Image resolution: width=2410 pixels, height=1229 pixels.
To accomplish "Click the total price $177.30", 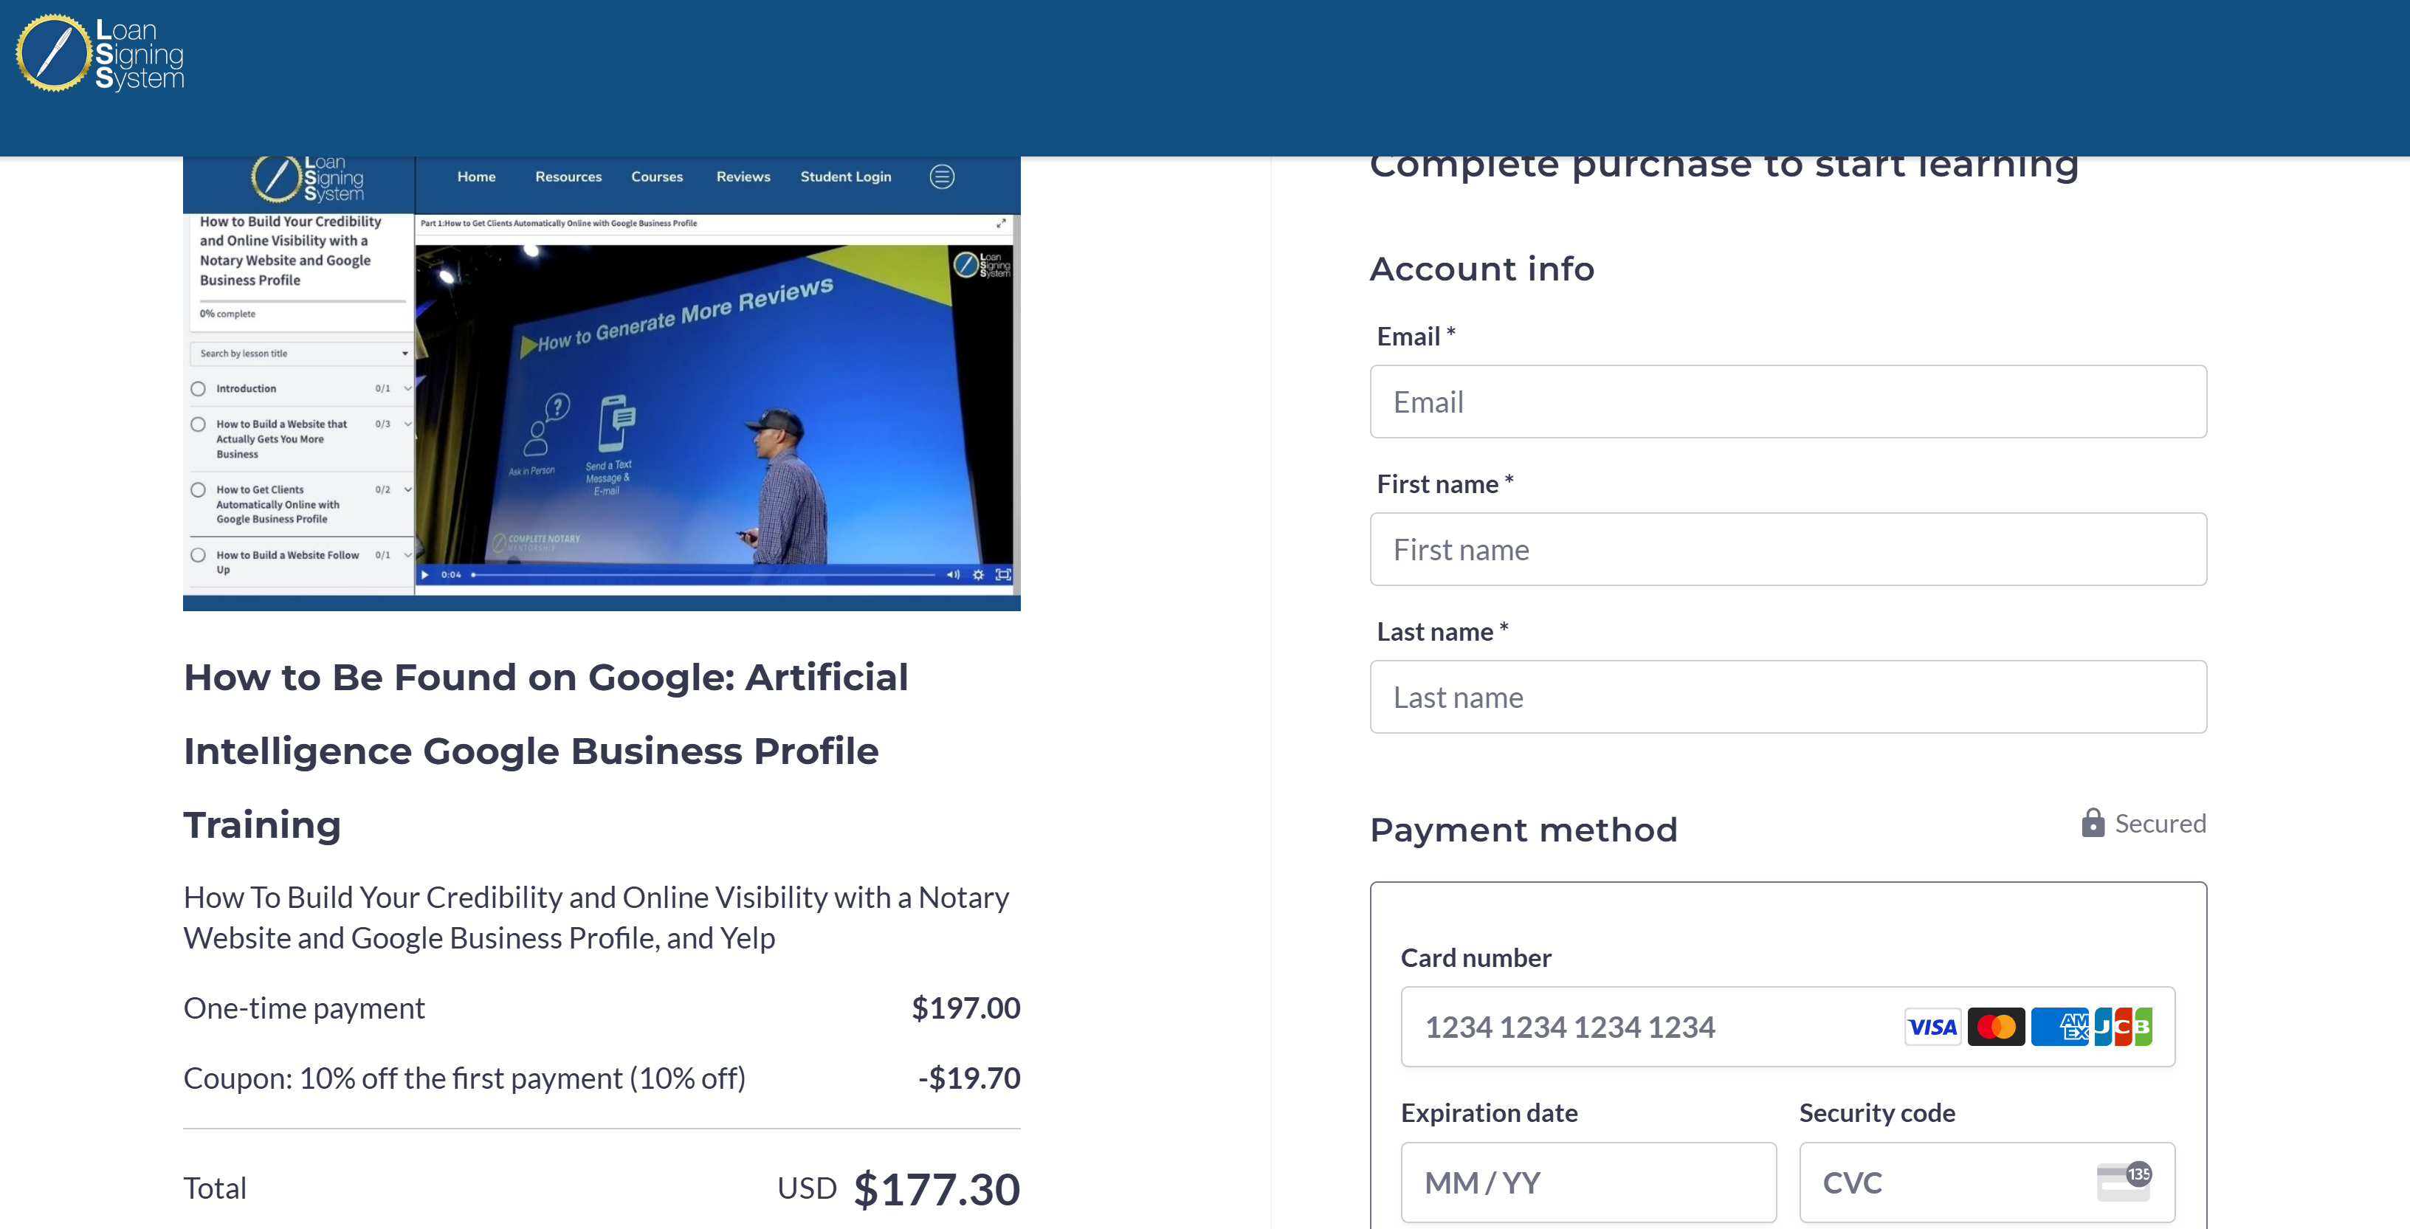I will click(937, 1189).
